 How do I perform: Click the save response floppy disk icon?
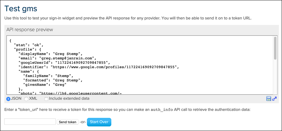(x=269, y=99)
